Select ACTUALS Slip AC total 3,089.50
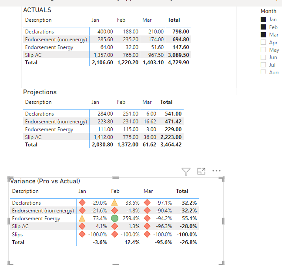This screenshot has width=282, height=265. (x=178, y=55)
